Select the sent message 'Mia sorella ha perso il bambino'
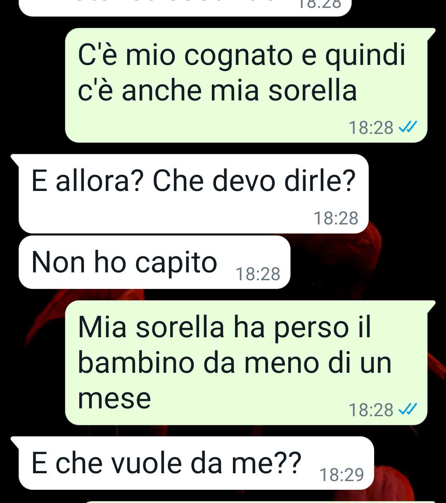Viewport: 446px width, 503px height. pos(246,362)
